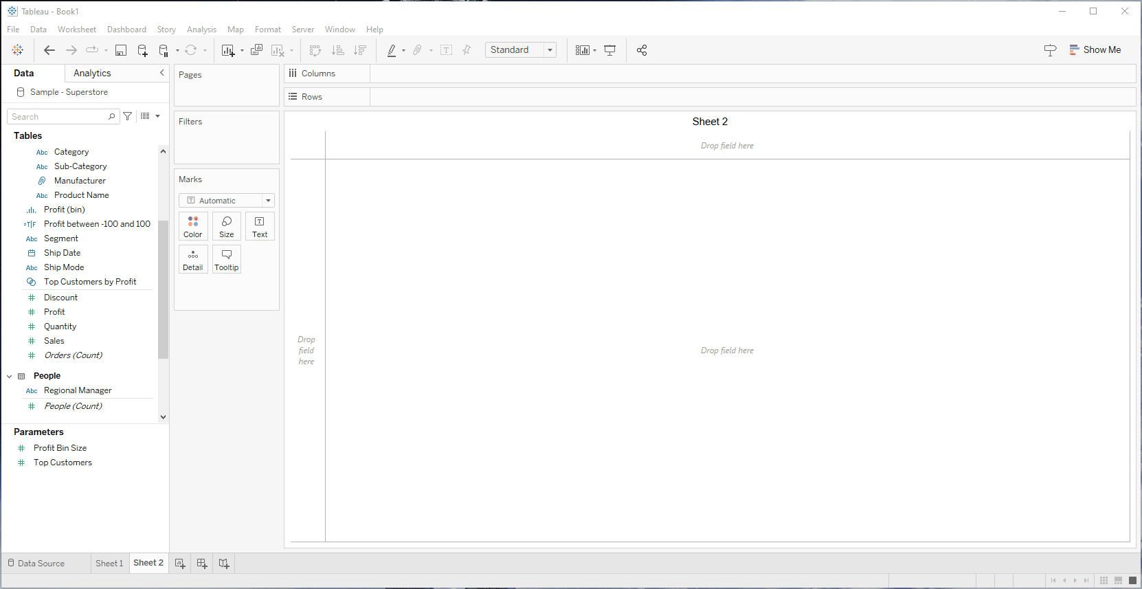Enter Presentation Mode from the toolbar

point(609,50)
